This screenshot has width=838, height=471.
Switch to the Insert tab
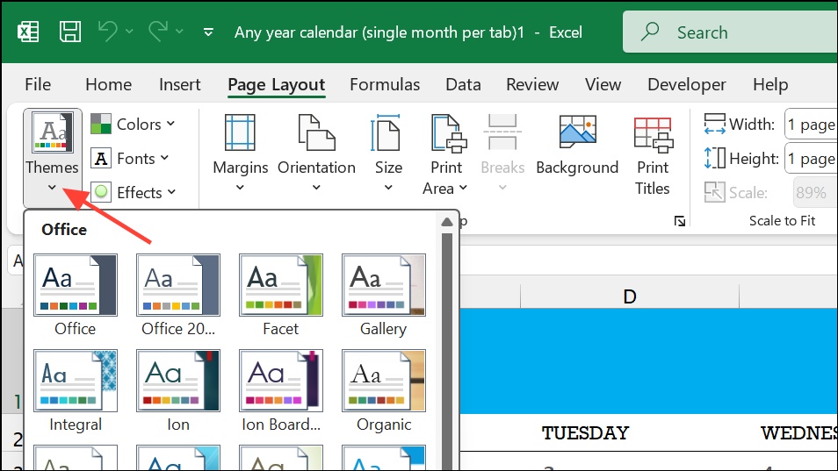(x=179, y=84)
